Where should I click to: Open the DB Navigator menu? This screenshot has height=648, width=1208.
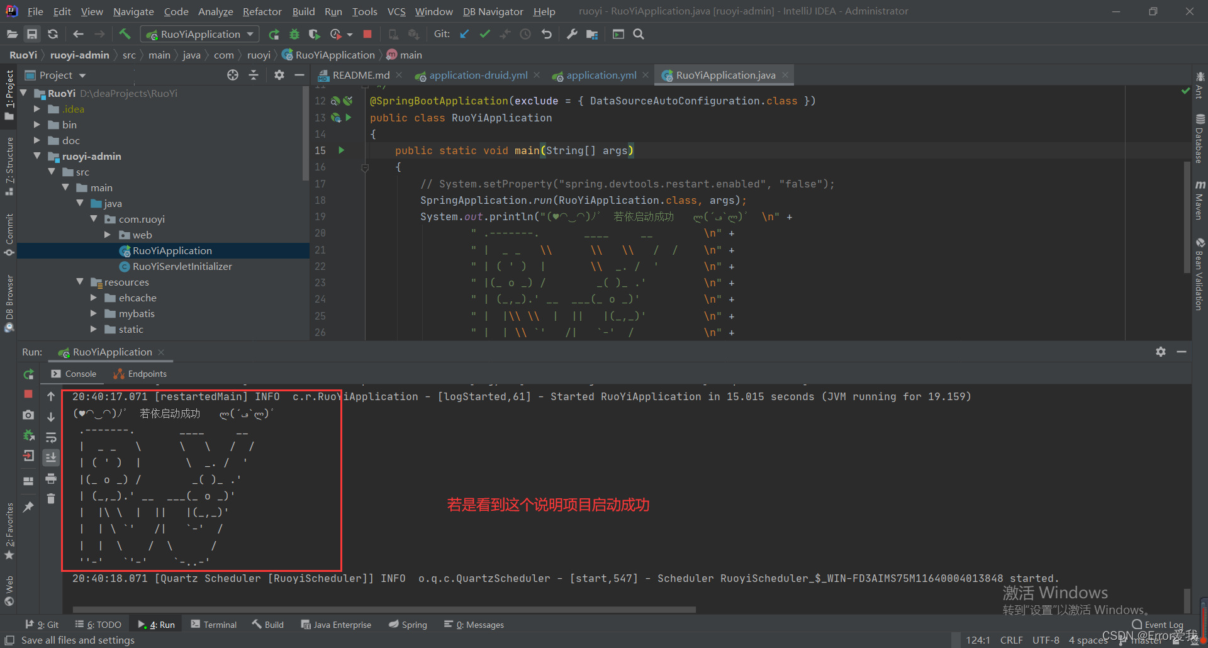point(493,11)
